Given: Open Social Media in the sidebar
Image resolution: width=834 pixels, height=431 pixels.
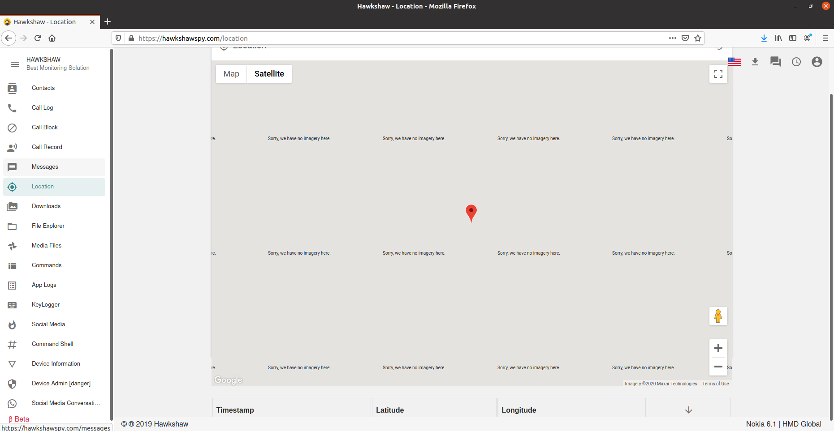Looking at the screenshot, I should pos(54,324).
